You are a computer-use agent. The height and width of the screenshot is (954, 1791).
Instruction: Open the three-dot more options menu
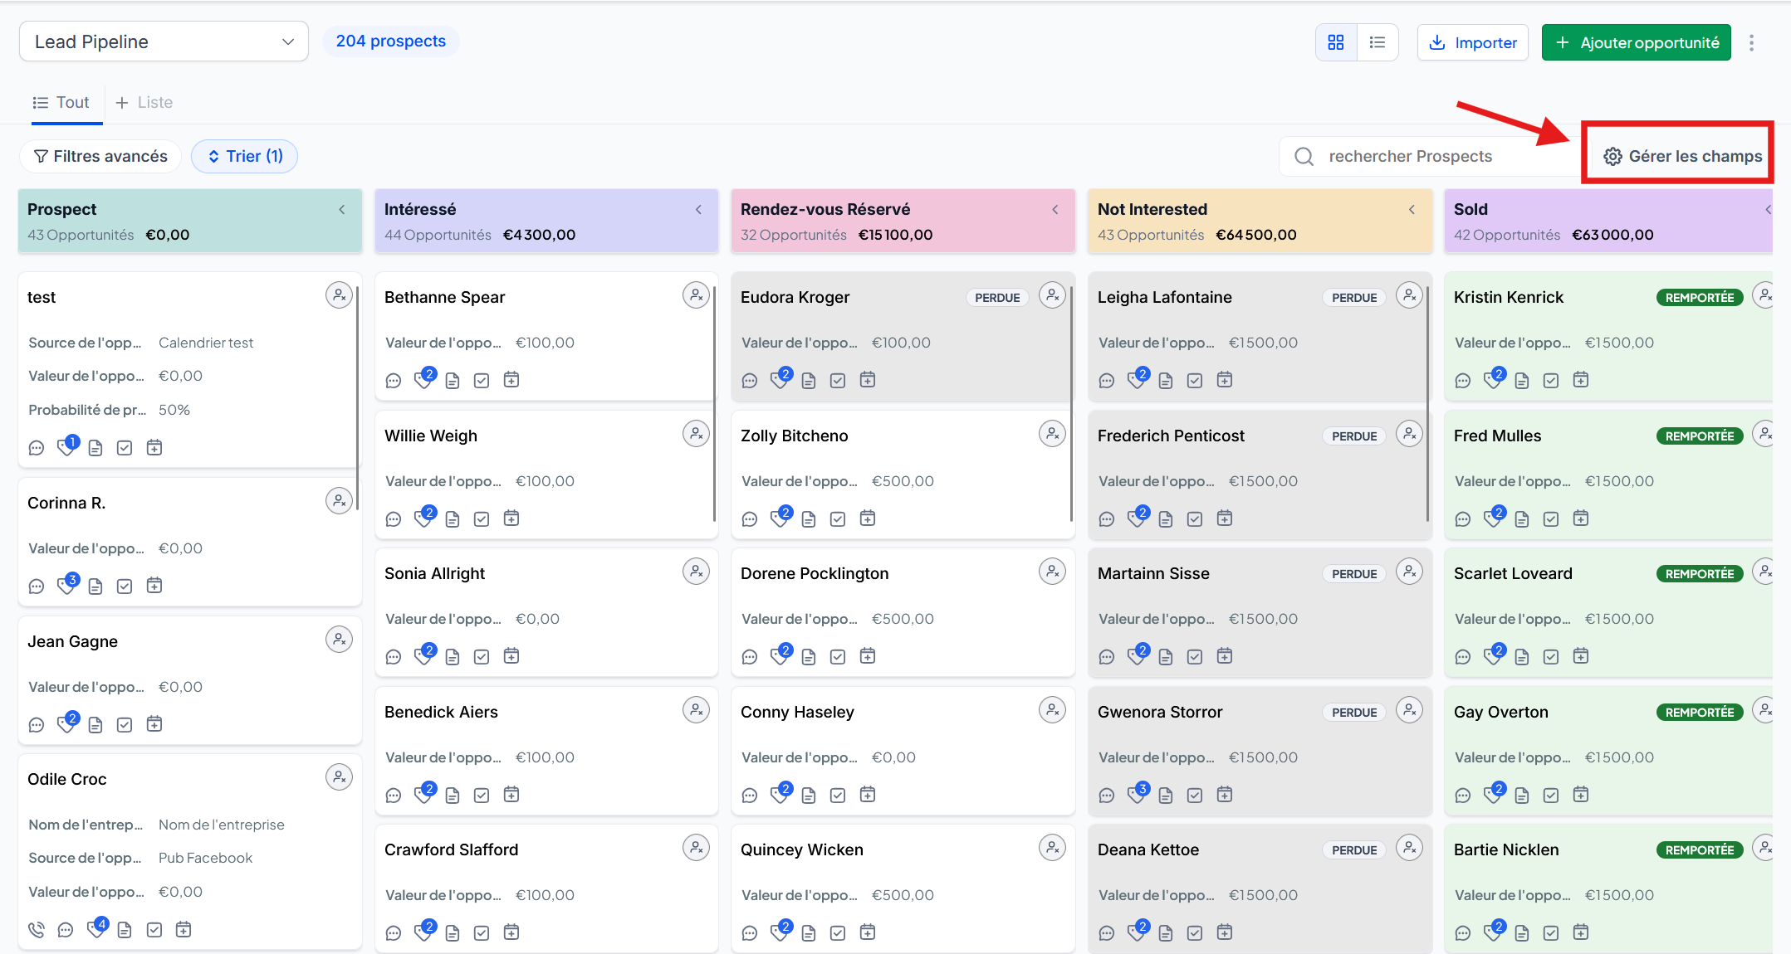tap(1751, 42)
